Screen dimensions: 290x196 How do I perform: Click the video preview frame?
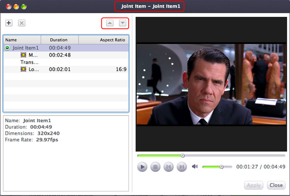point(210,84)
